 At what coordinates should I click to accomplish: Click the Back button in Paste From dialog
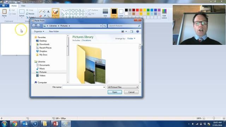pos(34,26)
